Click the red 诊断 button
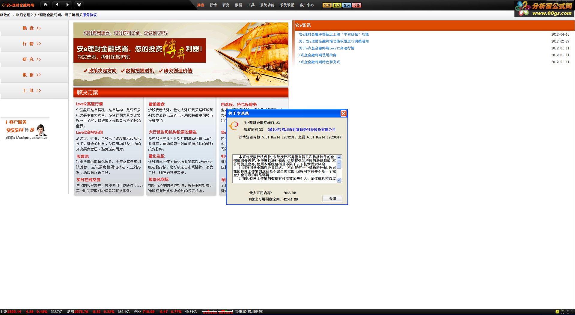 [x=357, y=5]
